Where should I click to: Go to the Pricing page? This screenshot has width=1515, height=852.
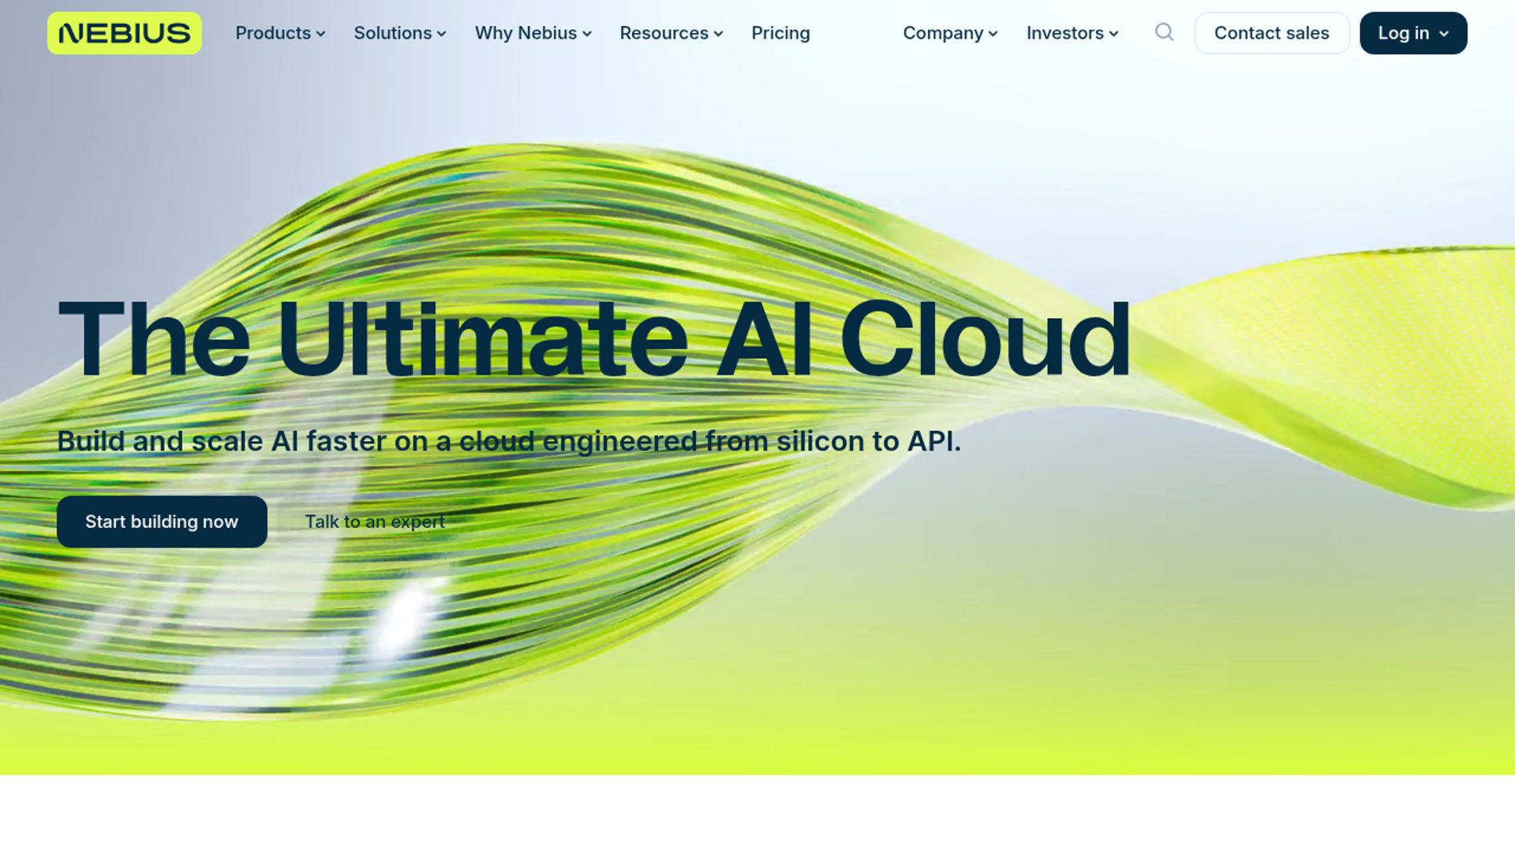click(x=780, y=33)
